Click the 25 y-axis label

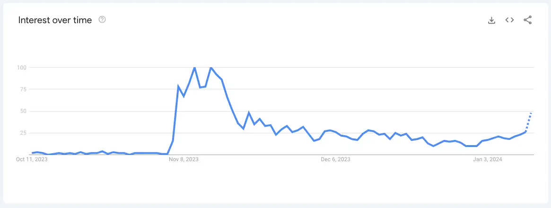pyautogui.click(x=24, y=133)
